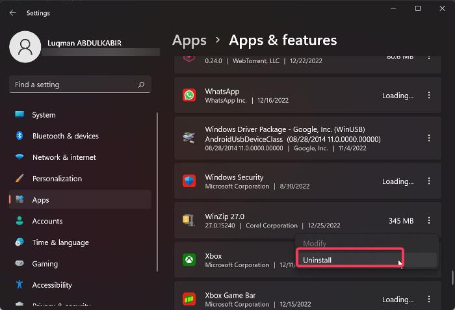Click the Xbox Game Bar app icon

[x=189, y=299]
